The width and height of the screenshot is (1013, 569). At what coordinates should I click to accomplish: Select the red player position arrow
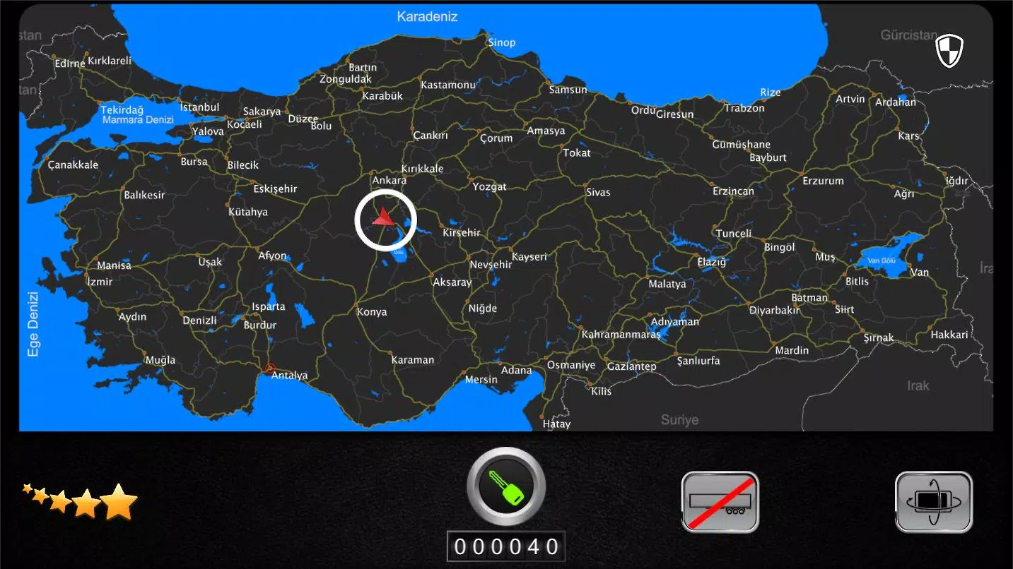[384, 219]
